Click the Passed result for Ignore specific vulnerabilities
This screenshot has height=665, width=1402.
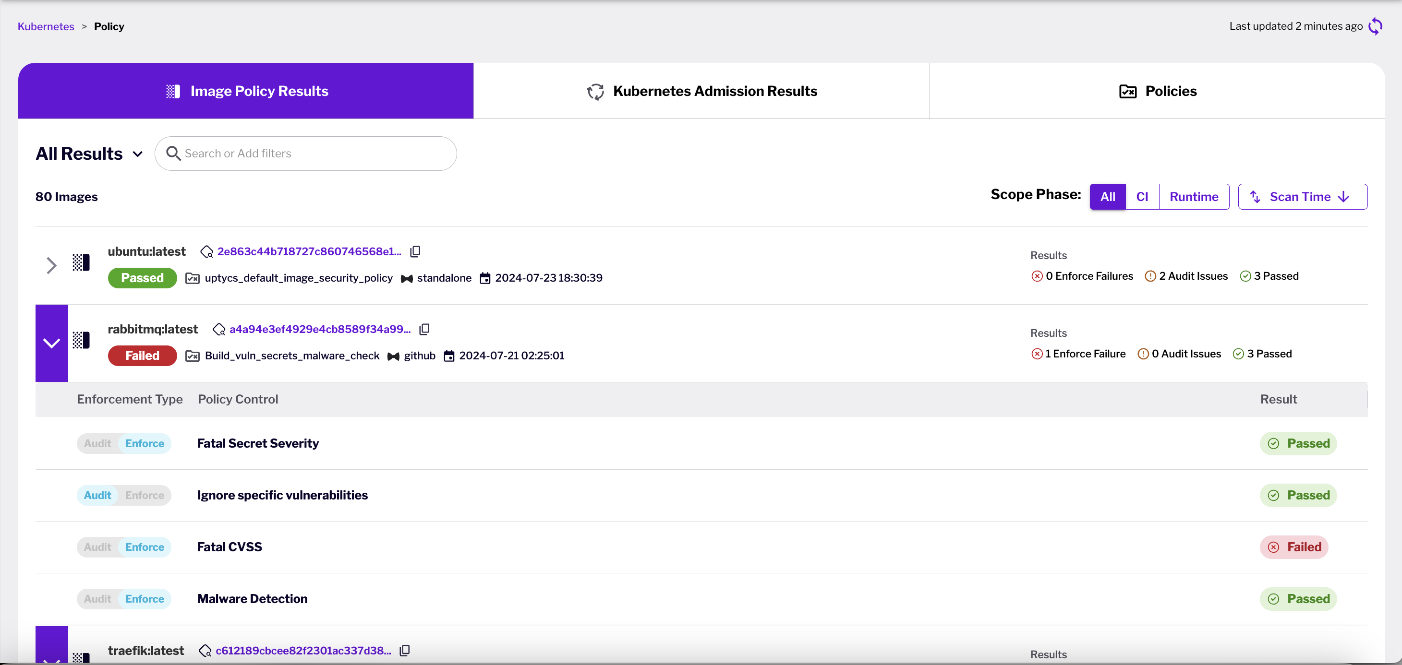pos(1298,495)
